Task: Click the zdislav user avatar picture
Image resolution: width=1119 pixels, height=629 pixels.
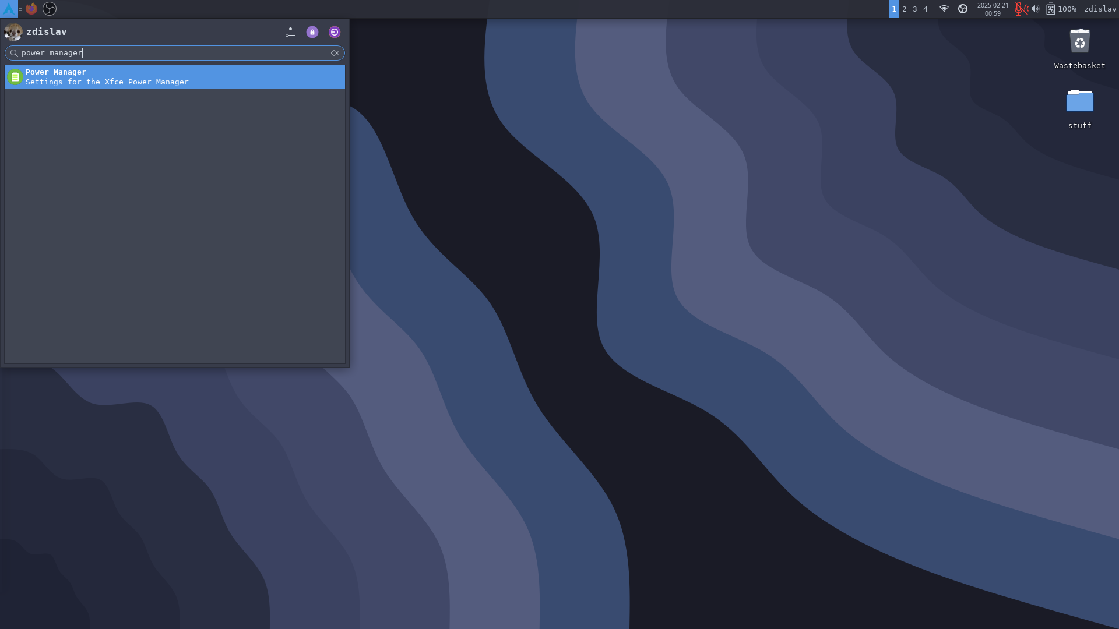Action: [x=13, y=32]
